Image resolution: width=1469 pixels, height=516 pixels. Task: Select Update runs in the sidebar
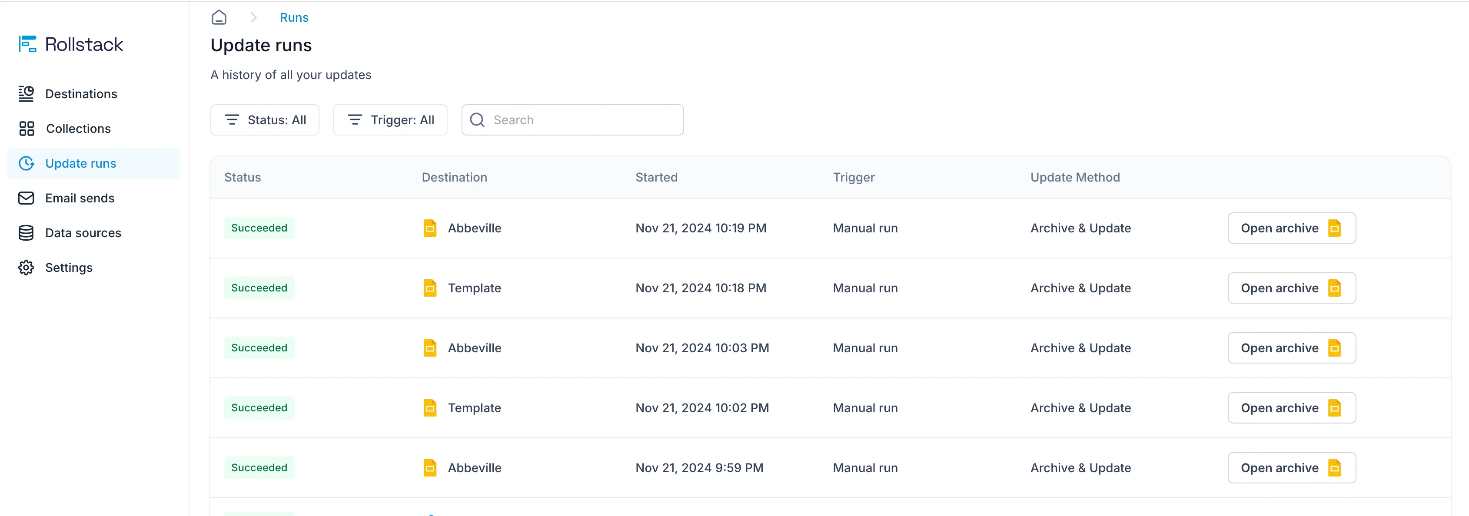(80, 164)
